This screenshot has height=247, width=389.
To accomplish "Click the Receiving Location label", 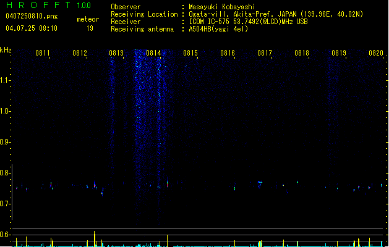I will (x=144, y=14).
